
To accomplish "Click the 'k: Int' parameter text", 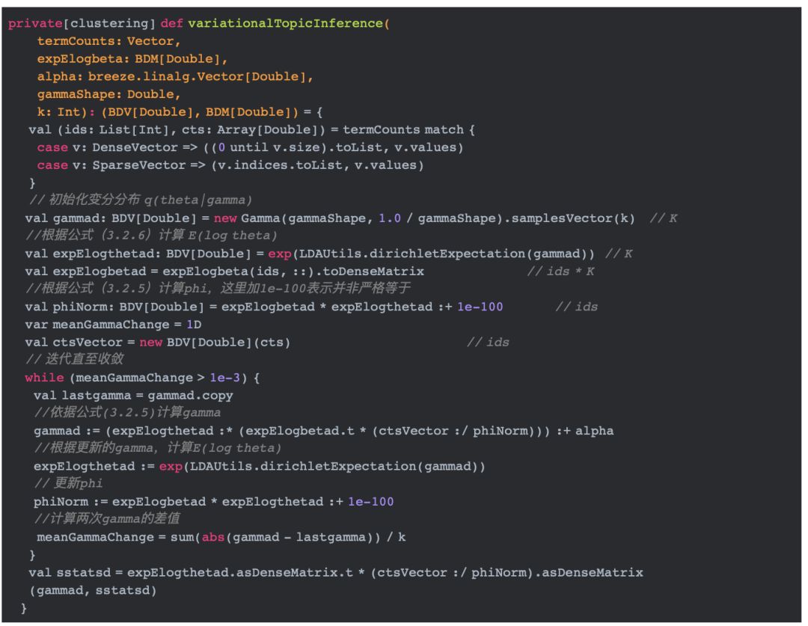I will (x=59, y=112).
